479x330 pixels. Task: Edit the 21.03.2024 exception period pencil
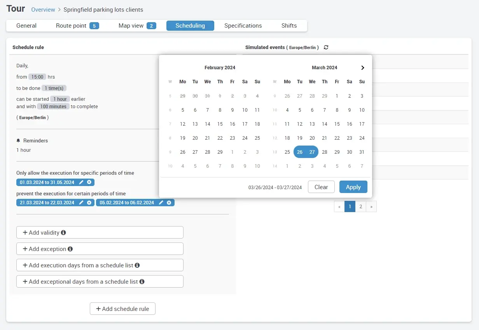pyautogui.click(x=82, y=202)
